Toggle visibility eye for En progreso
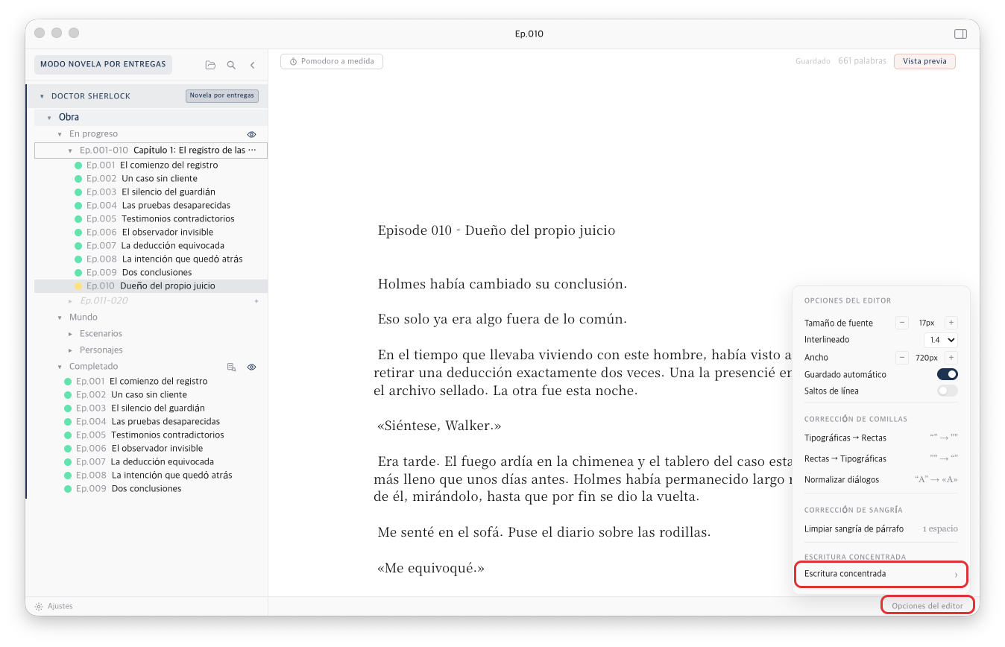The width and height of the screenshot is (1005, 647). [252, 134]
